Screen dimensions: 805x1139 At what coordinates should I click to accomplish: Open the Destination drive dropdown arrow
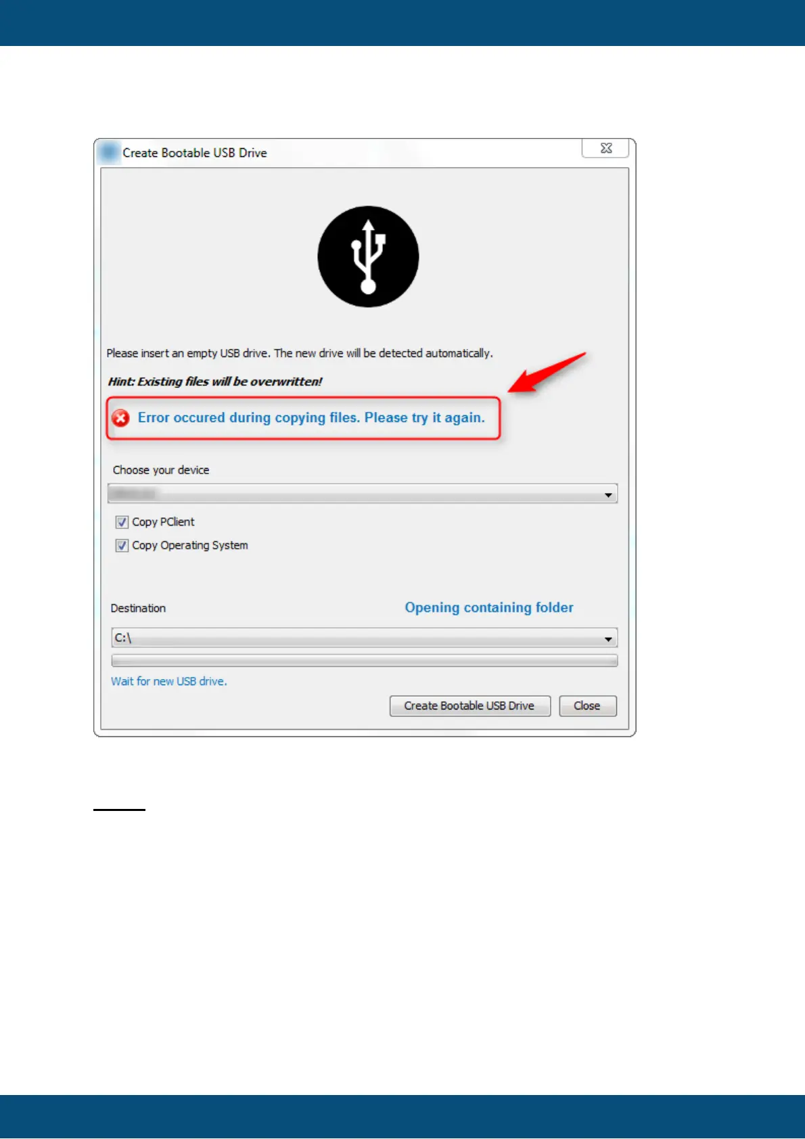(608, 638)
